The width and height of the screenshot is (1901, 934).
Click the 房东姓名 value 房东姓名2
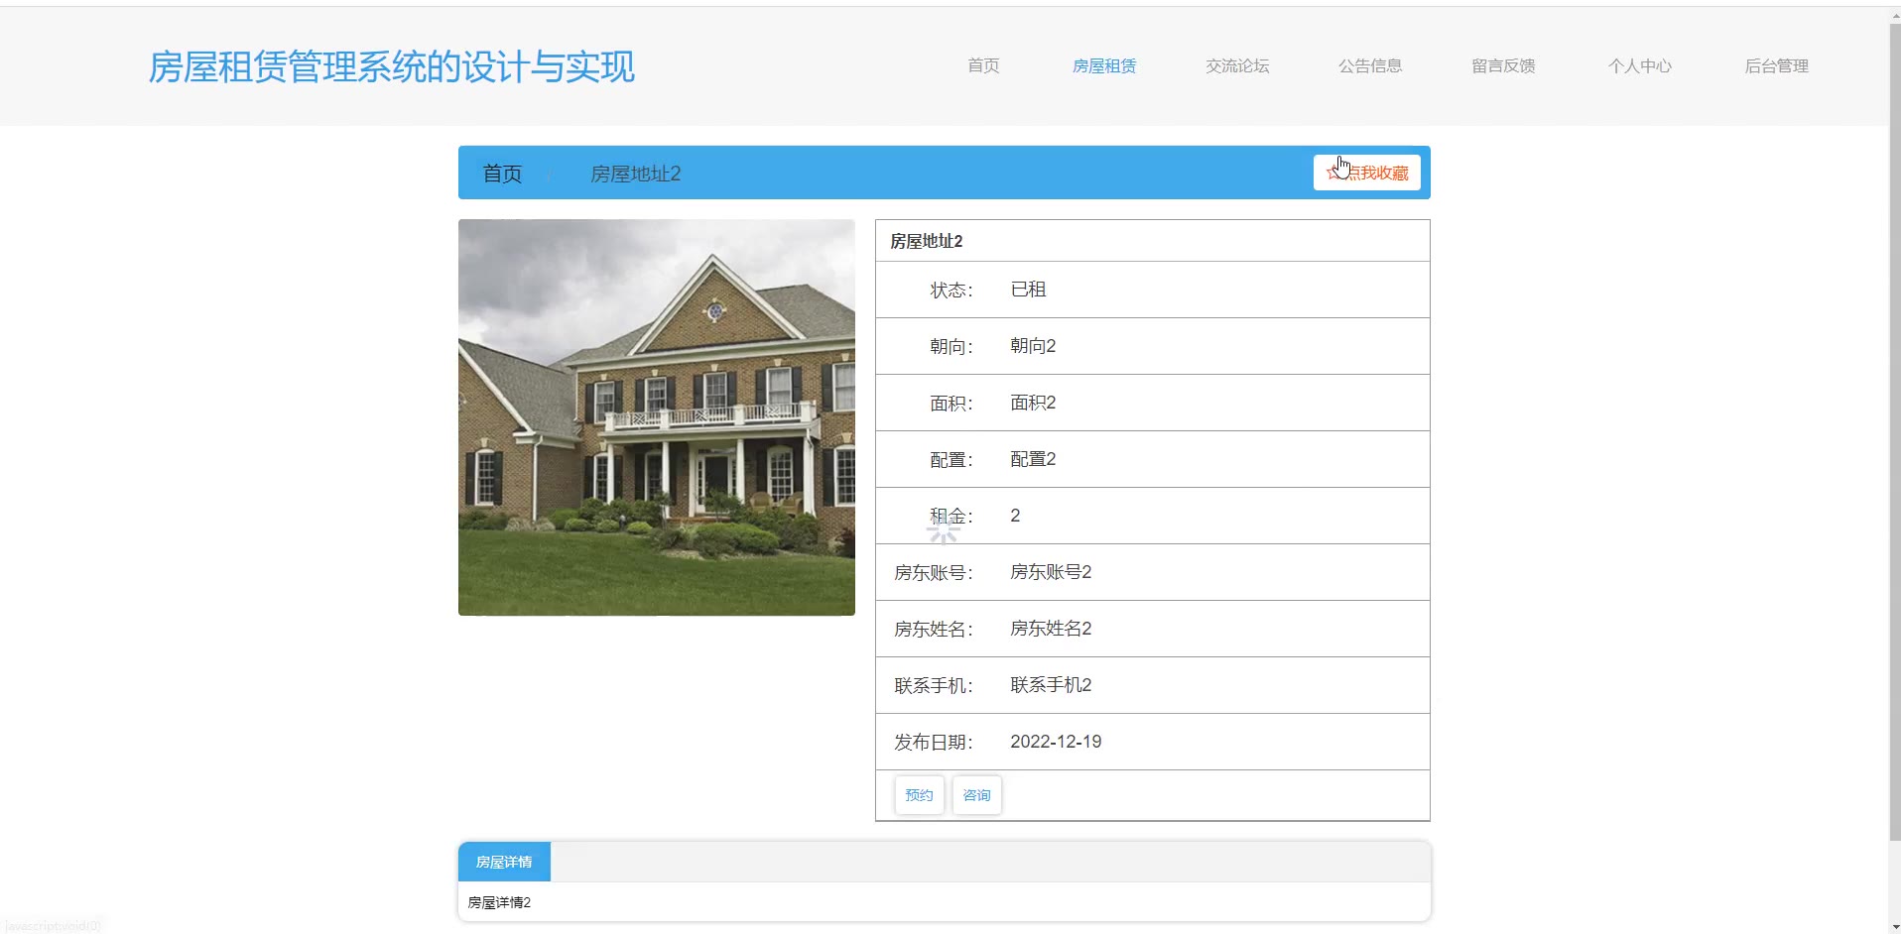[x=1051, y=629]
